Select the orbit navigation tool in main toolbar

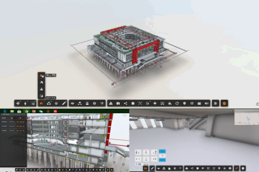[x=18, y=103]
